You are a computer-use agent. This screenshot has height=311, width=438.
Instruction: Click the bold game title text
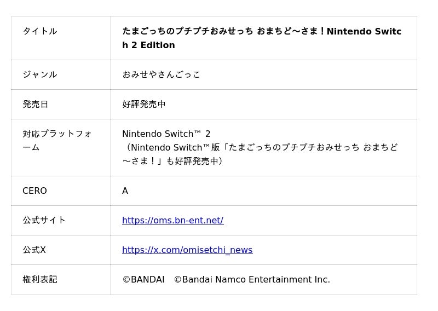pyautogui.click(x=262, y=38)
